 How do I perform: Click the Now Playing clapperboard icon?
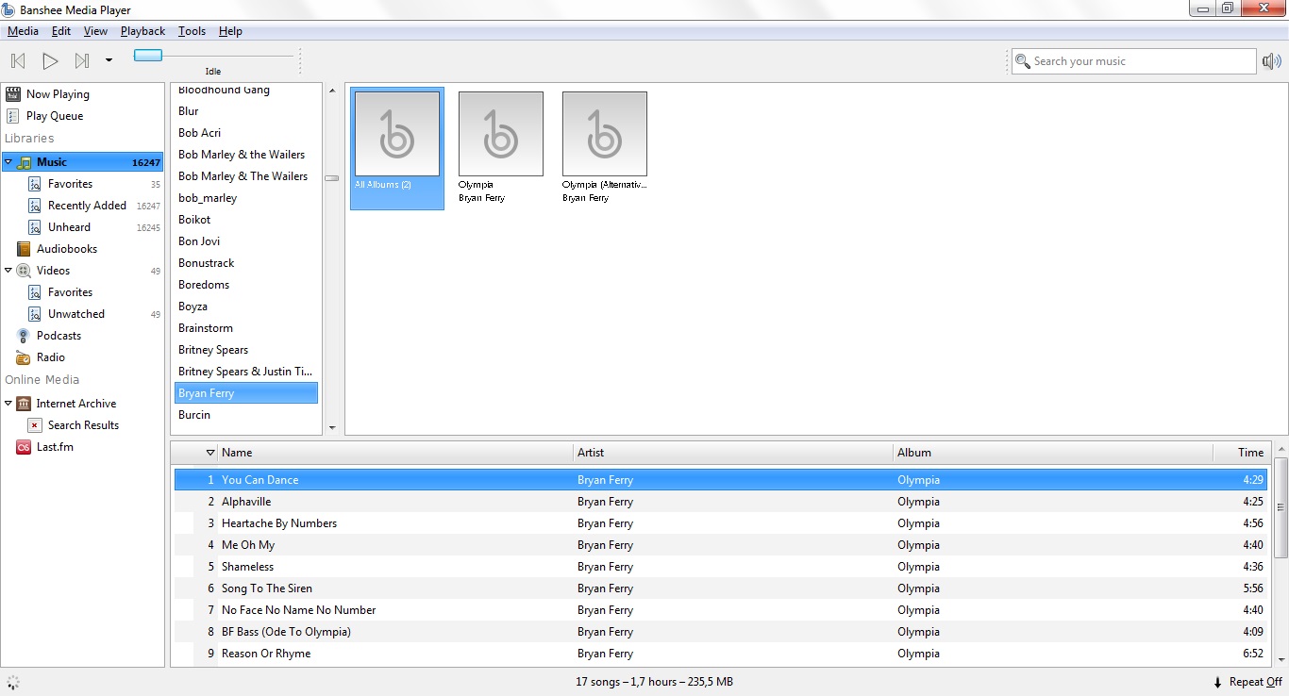click(x=13, y=94)
